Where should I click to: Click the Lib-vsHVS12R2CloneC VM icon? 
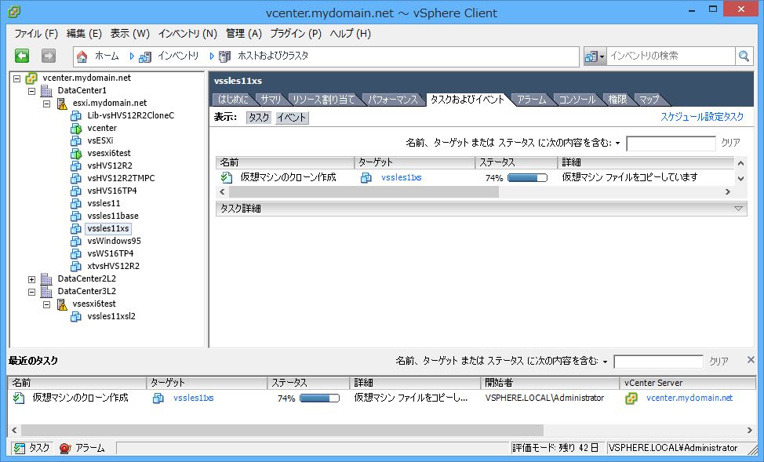coord(76,116)
